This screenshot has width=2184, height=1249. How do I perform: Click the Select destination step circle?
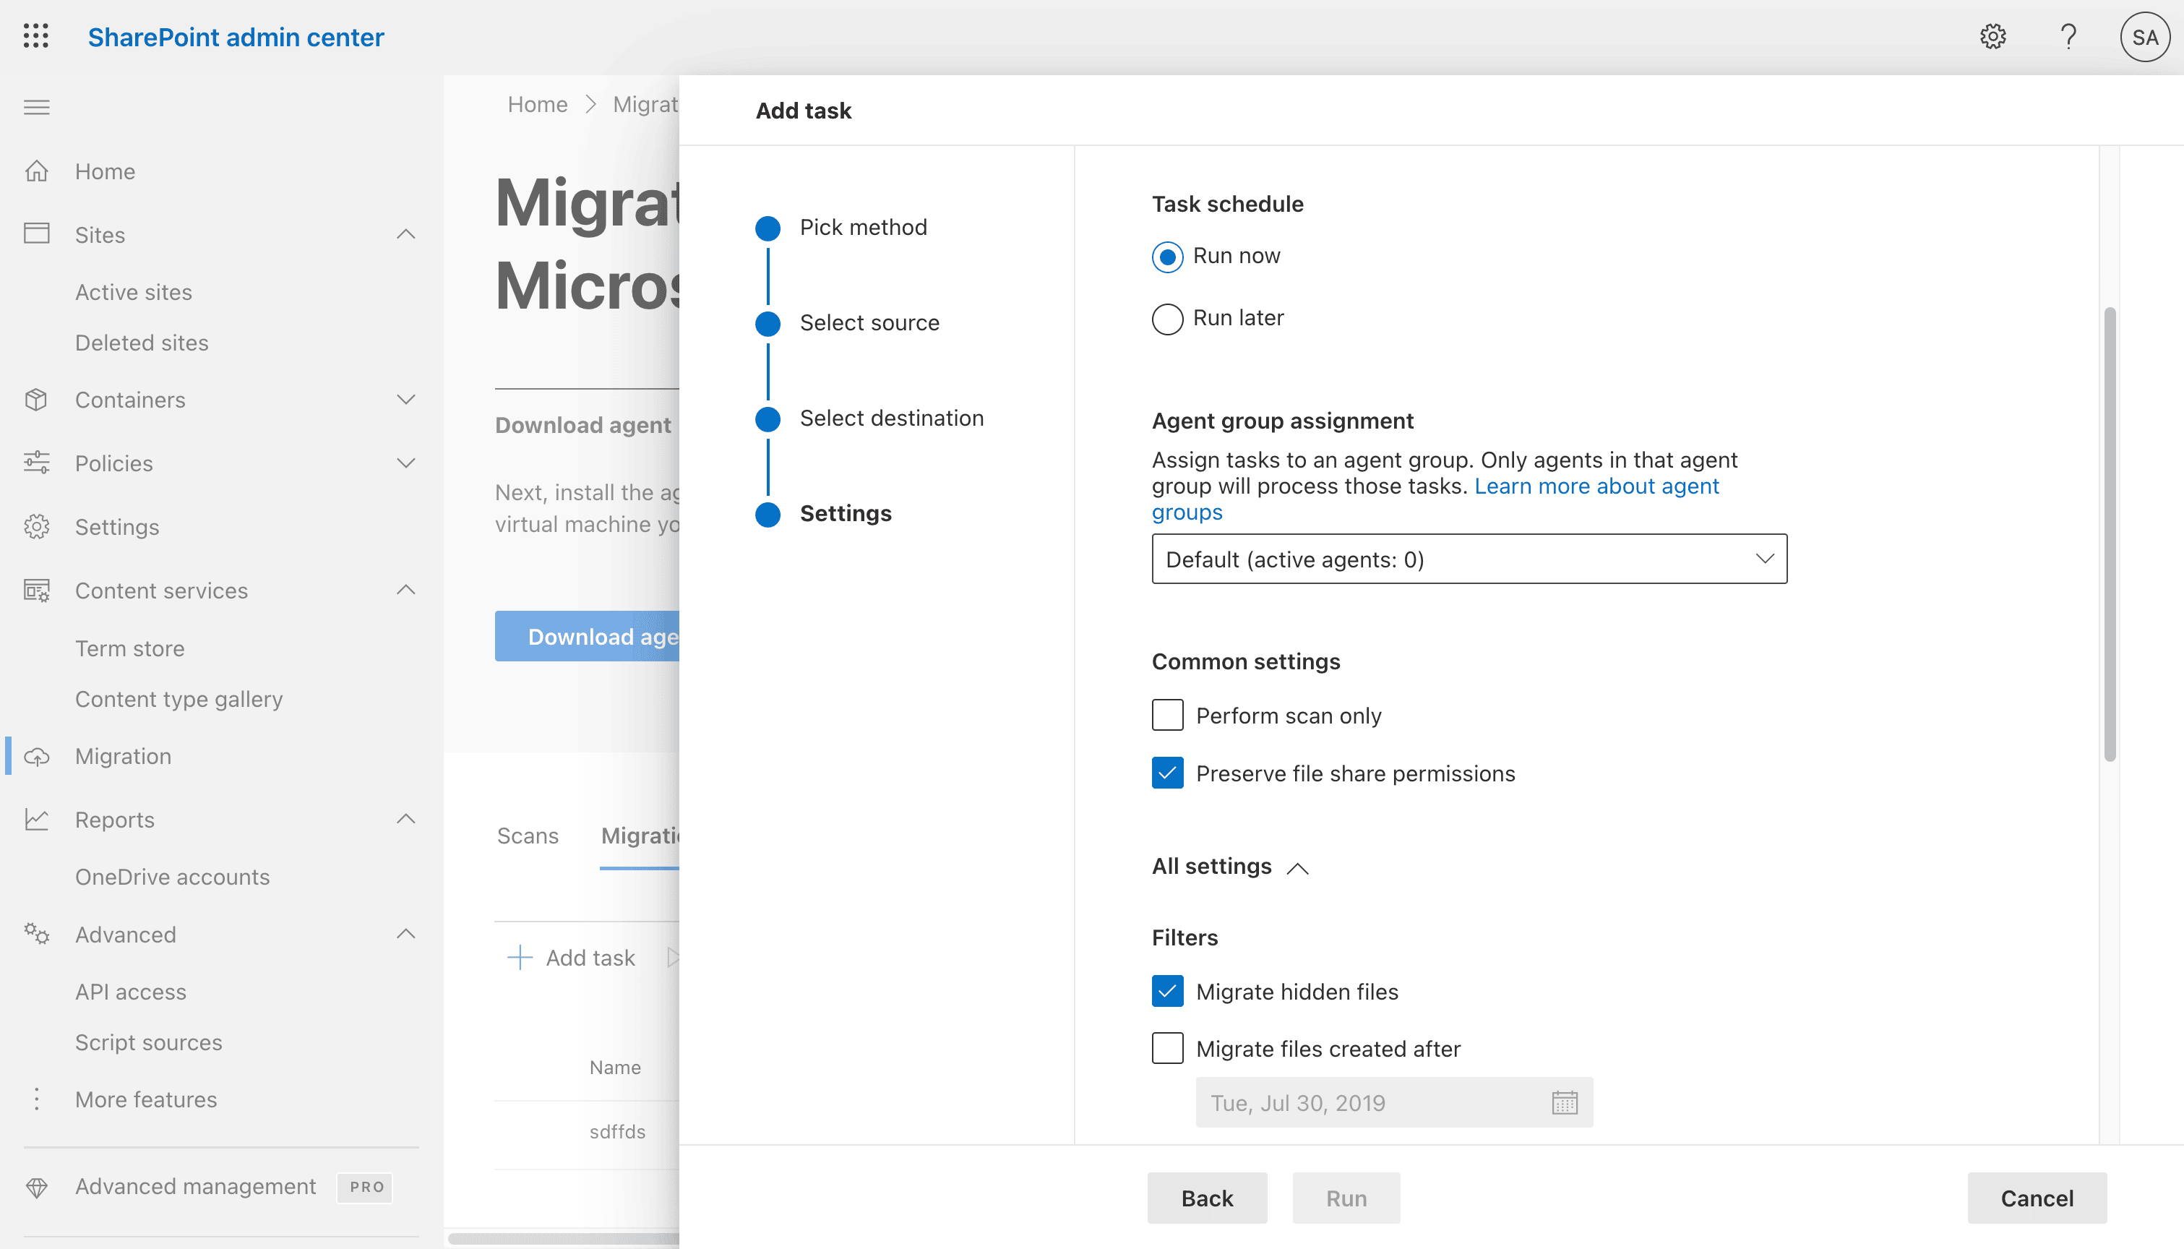(768, 419)
